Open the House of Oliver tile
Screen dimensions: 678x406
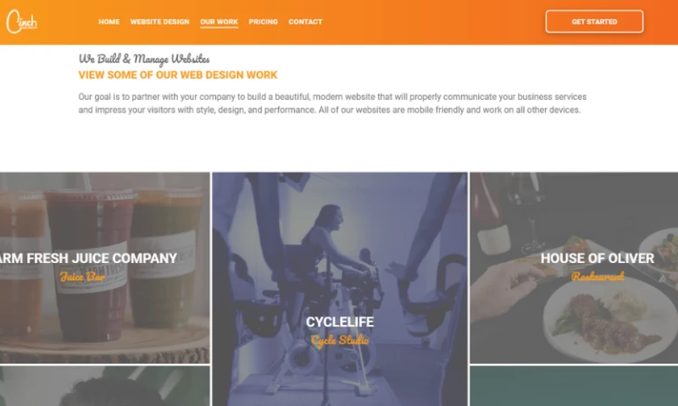point(574,268)
